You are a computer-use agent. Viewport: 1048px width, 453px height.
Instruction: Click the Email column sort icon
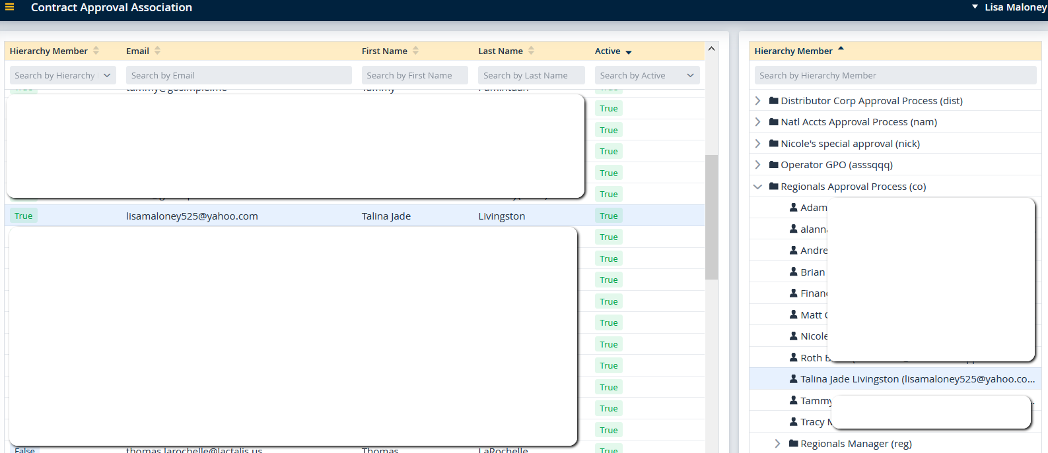point(157,51)
